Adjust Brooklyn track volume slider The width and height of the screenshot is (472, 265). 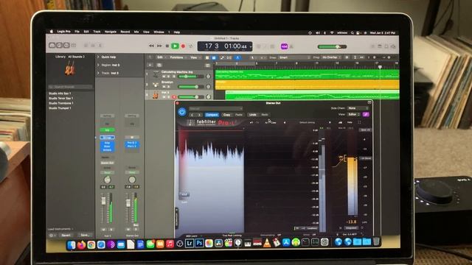[190, 87]
